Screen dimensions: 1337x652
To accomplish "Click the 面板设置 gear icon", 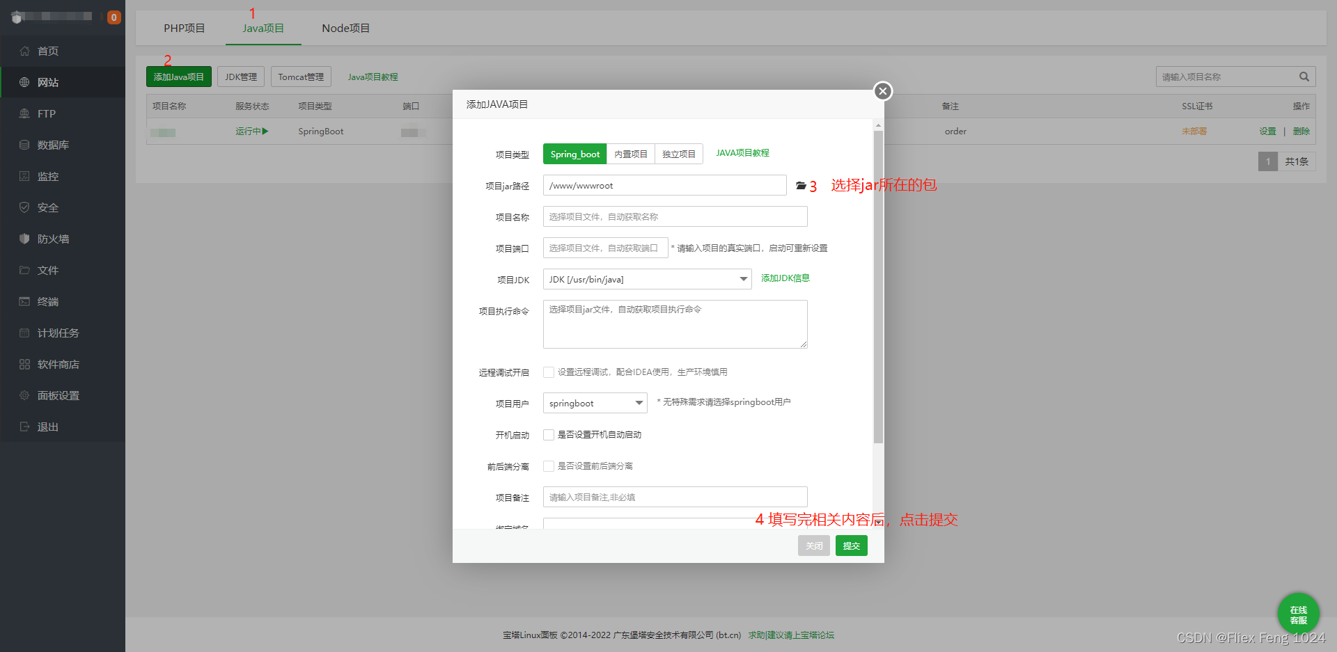I will pos(24,395).
